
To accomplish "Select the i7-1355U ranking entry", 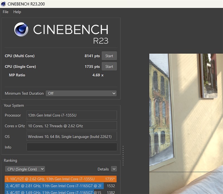I will [60, 179].
